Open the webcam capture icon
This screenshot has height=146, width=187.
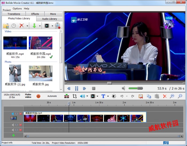coord(58,26)
